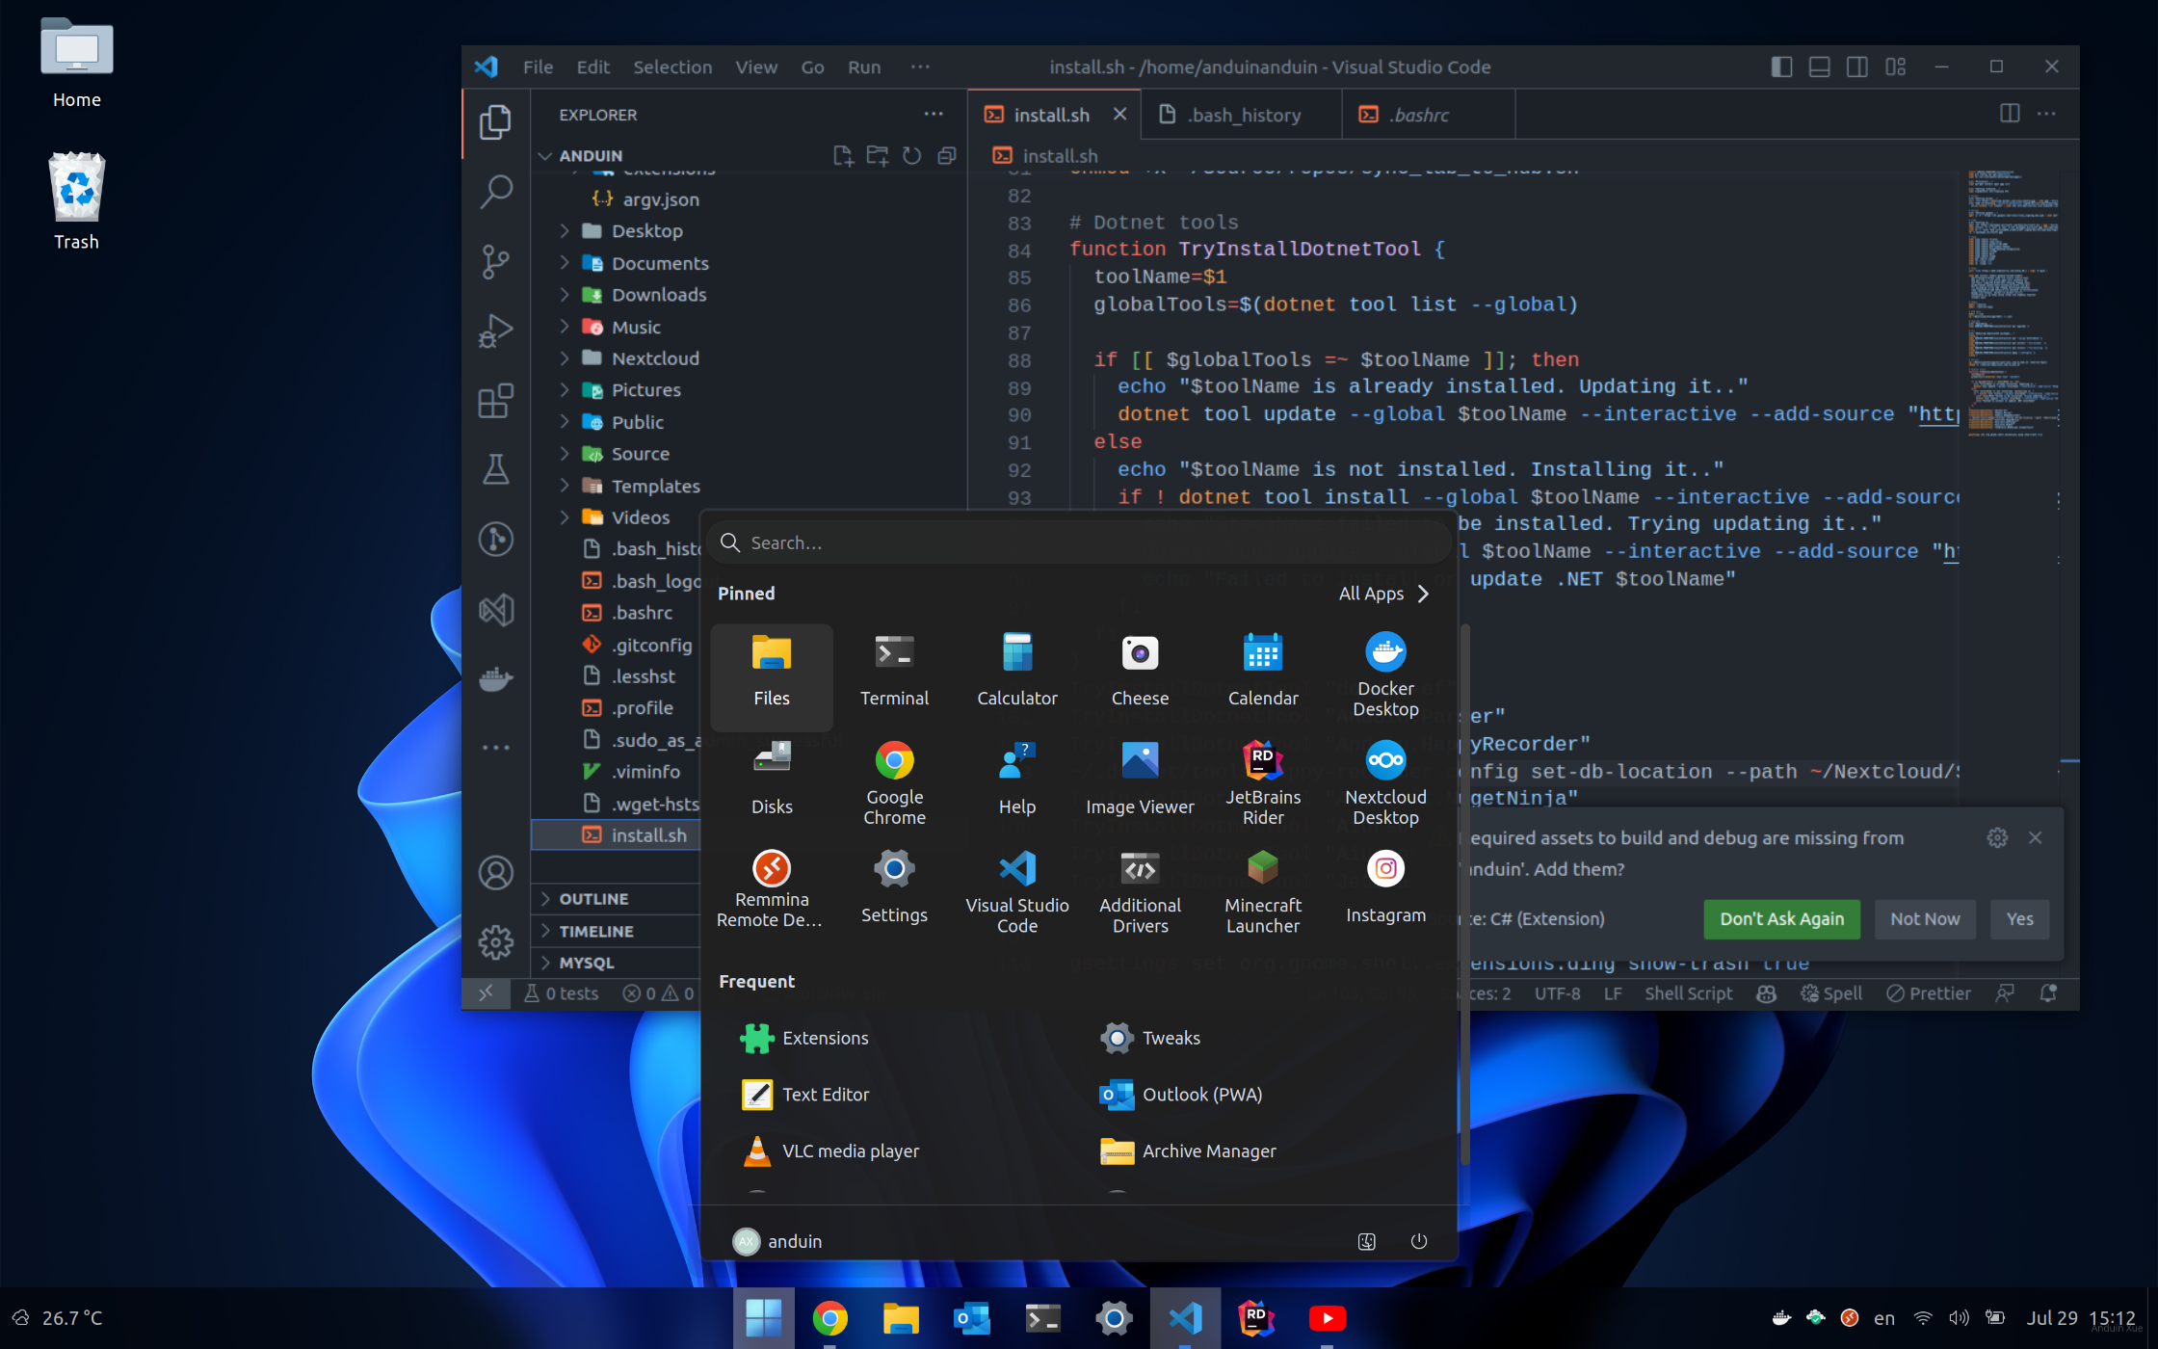Screen dimensions: 2158x1349
Task: Toggle the Secondary Side Bar layout button
Action: [1856, 66]
